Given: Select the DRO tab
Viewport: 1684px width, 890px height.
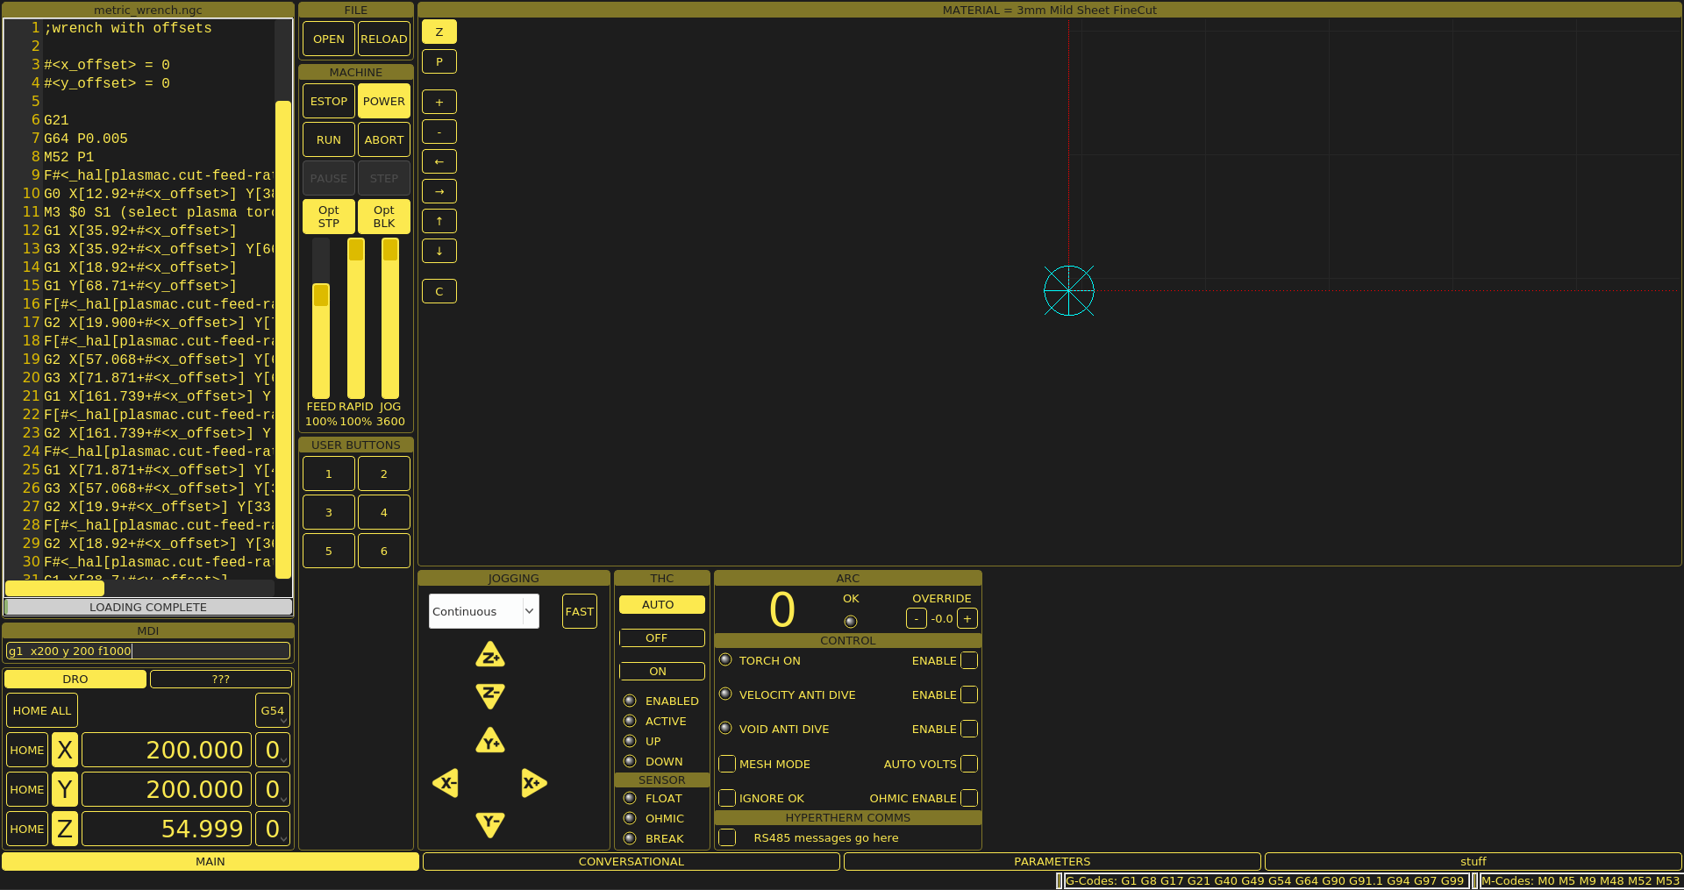Looking at the screenshot, I should 75,679.
